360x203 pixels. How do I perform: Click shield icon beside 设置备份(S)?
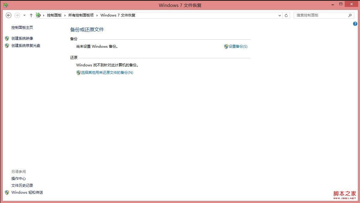point(226,47)
